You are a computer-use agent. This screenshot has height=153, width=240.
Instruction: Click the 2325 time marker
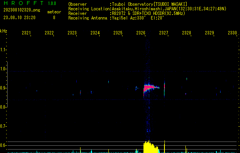[x=118, y=33]
